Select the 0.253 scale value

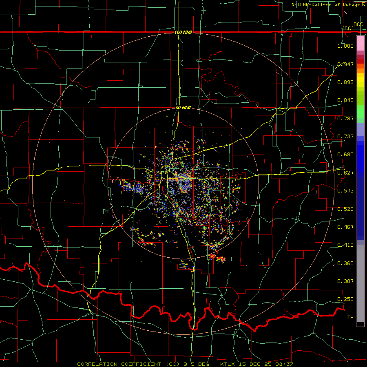click(x=345, y=299)
